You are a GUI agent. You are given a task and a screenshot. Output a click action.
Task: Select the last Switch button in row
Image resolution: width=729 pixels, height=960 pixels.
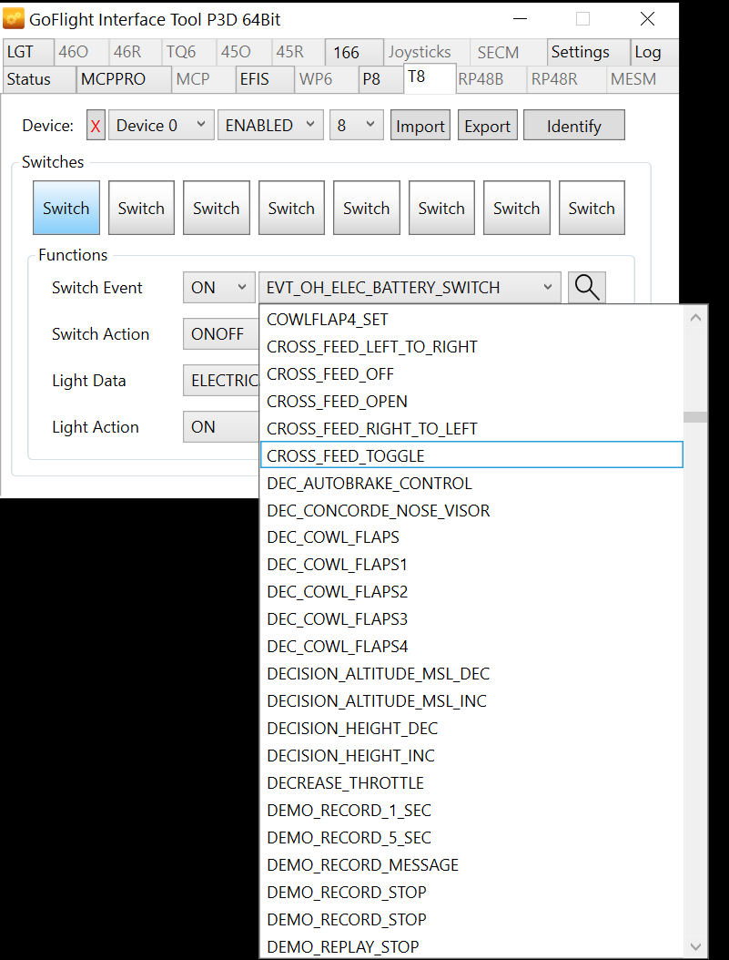(x=592, y=209)
